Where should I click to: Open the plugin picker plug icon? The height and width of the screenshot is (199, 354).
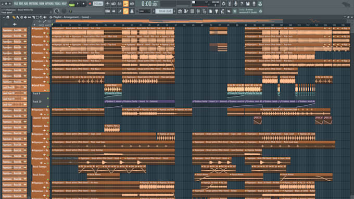pyautogui.click(x=217, y=11)
